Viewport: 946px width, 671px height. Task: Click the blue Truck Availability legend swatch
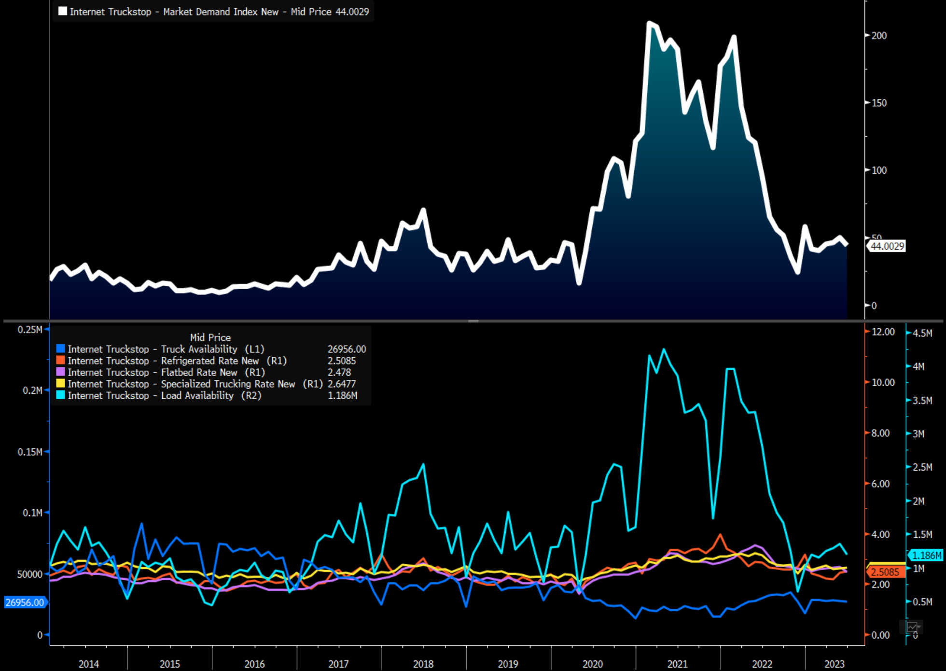[60, 349]
